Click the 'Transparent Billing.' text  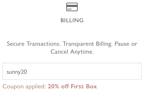[x=88, y=44]
